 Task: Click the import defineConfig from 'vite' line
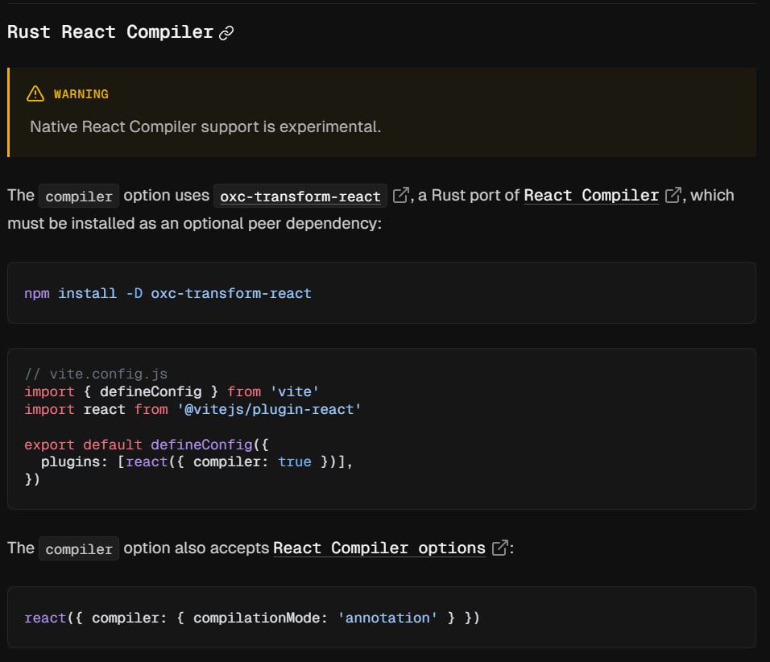coord(172,391)
